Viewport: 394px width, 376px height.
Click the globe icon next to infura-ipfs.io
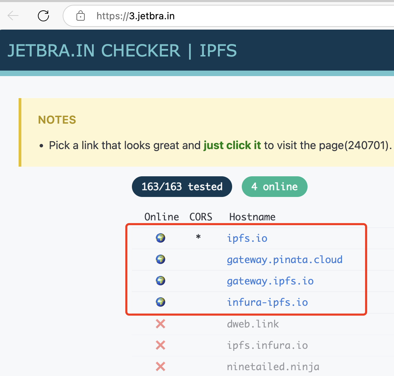coord(160,302)
